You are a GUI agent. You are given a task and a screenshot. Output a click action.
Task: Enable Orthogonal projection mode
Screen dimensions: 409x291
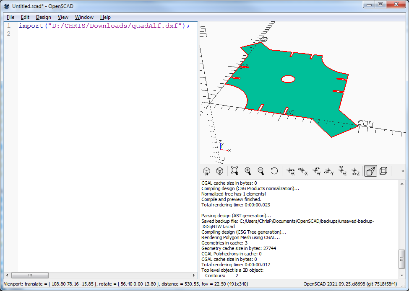coord(383,171)
